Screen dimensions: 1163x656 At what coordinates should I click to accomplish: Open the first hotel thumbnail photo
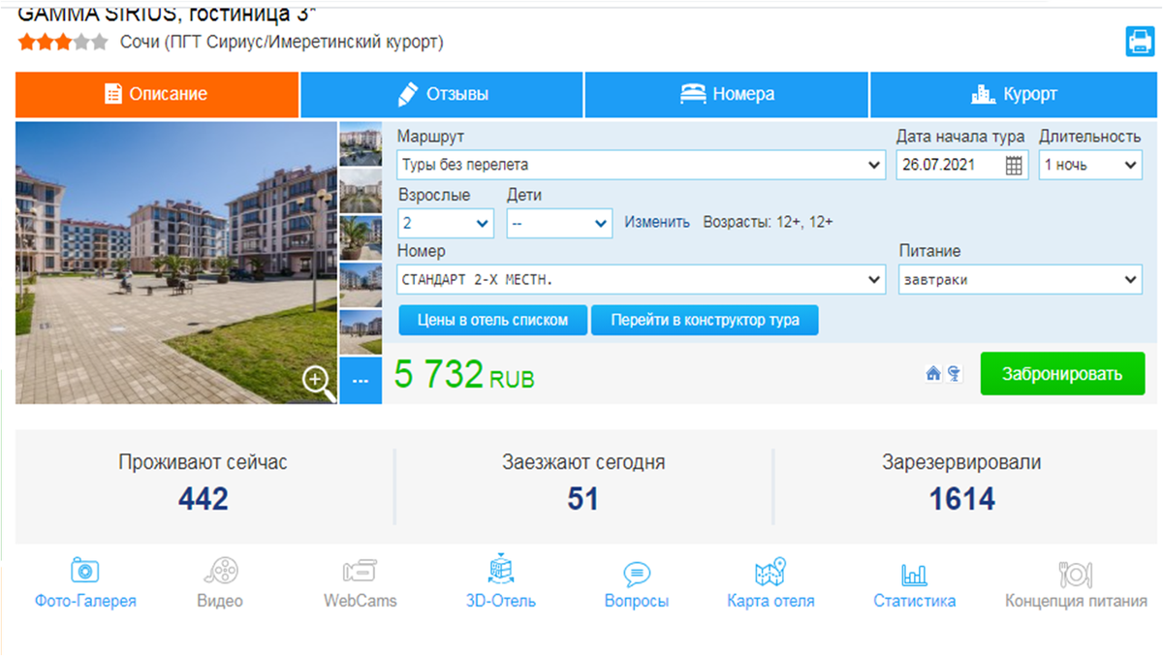pyautogui.click(x=361, y=144)
